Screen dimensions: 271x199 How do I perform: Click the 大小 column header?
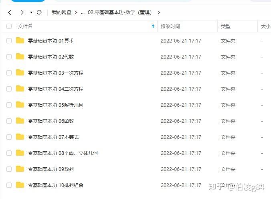tap(266, 26)
